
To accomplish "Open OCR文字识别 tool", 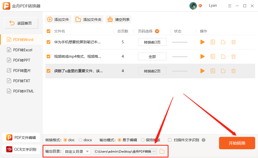I will click(x=21, y=149).
